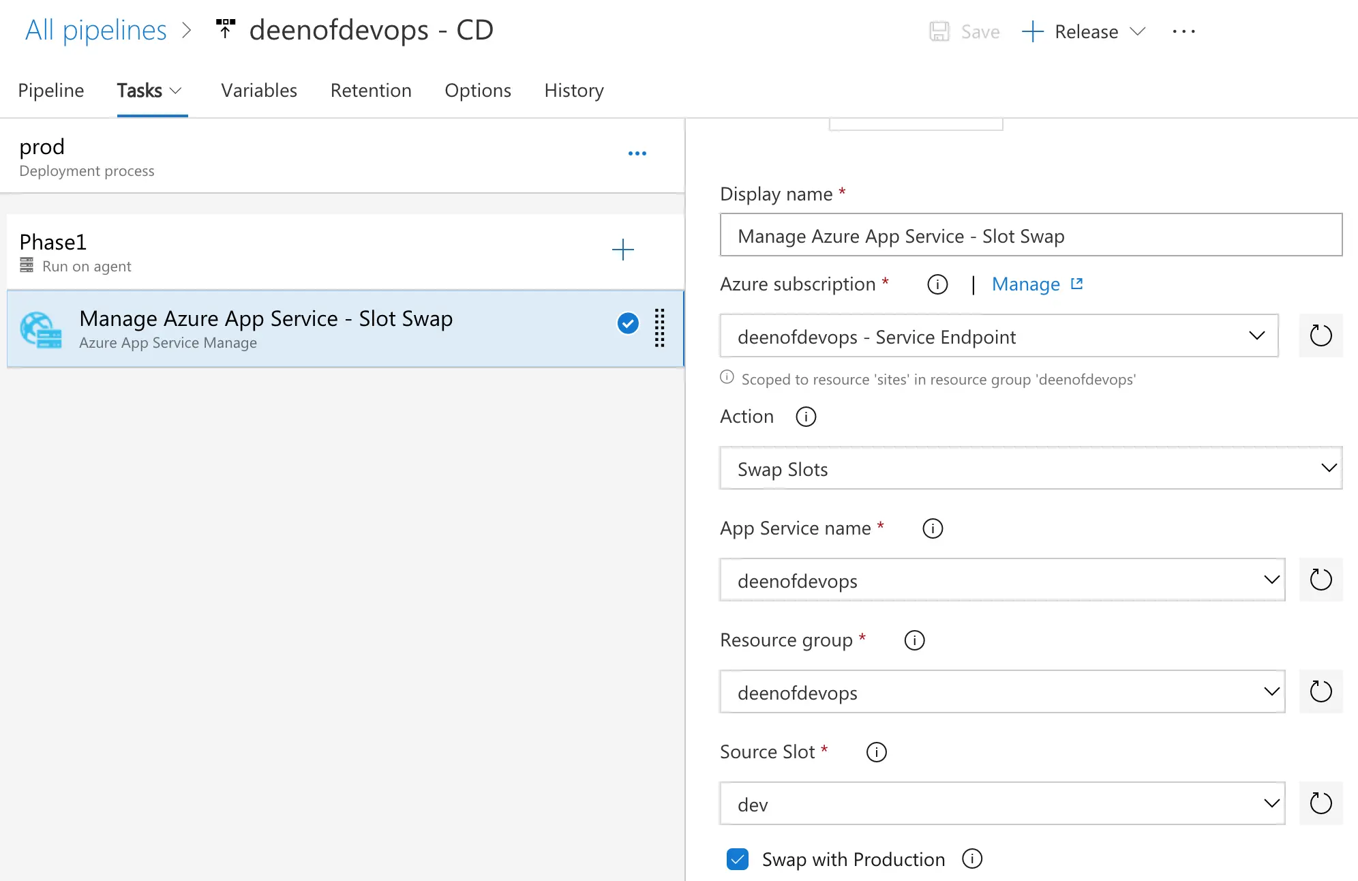Show info for Source Slot

876,752
